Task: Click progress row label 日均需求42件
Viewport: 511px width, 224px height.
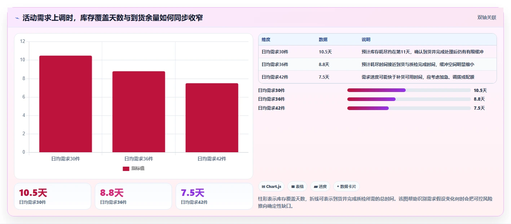Action: [x=272, y=108]
